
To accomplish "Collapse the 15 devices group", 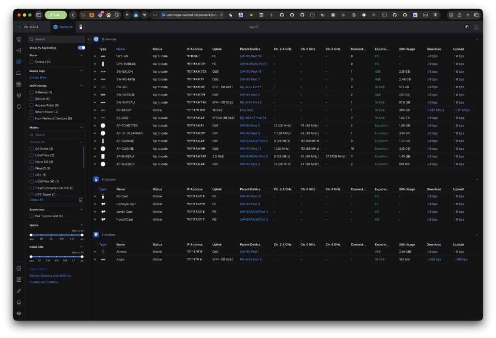I will click(477, 39).
